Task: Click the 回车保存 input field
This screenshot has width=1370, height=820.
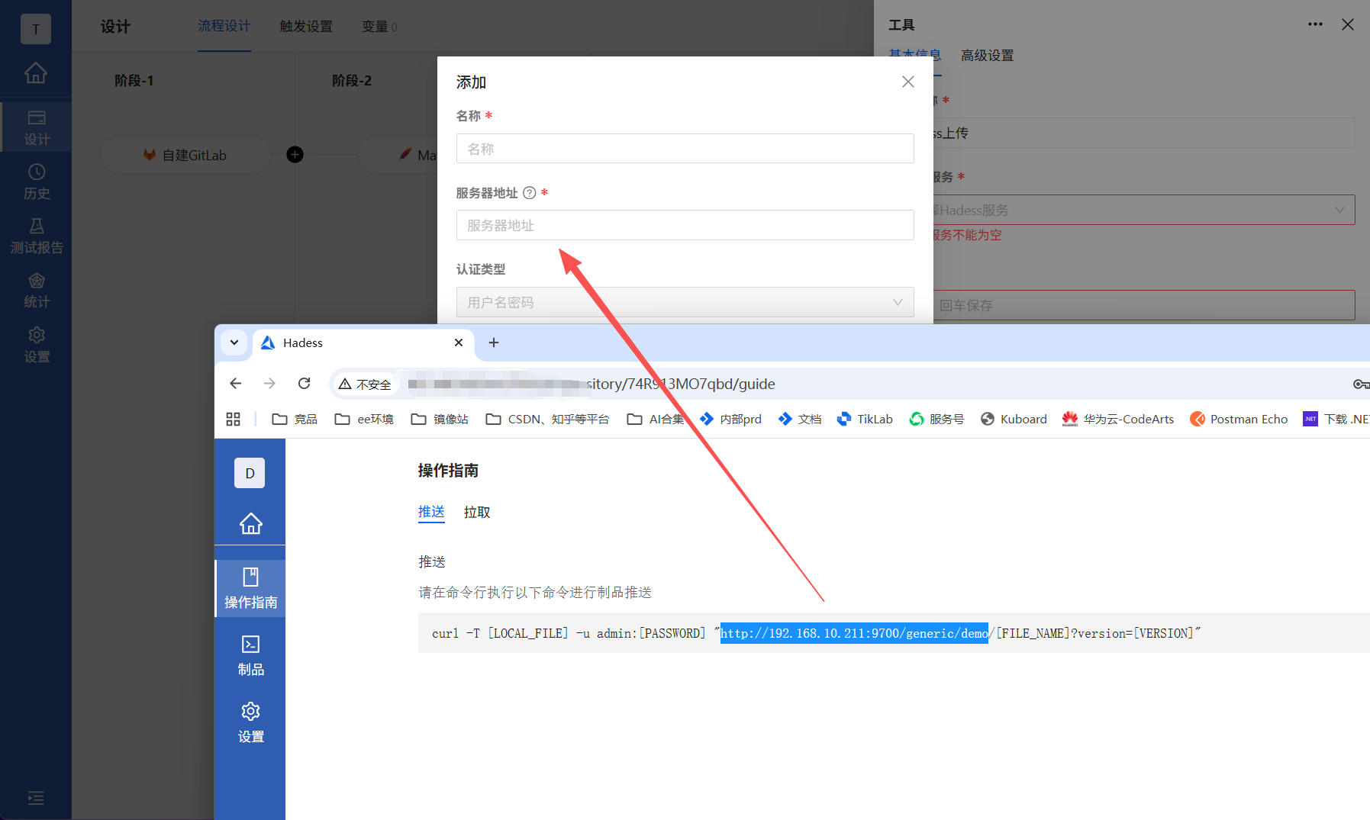Action: [1143, 305]
